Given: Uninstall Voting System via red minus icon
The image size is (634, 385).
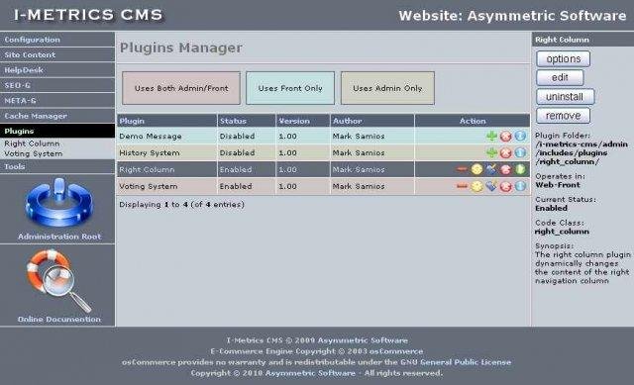Looking at the screenshot, I should pos(462,186).
